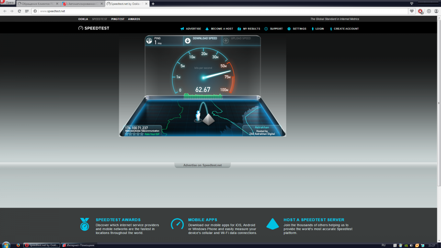
Task: Switch to the Обращения Клиентов tab
Action: click(38, 4)
